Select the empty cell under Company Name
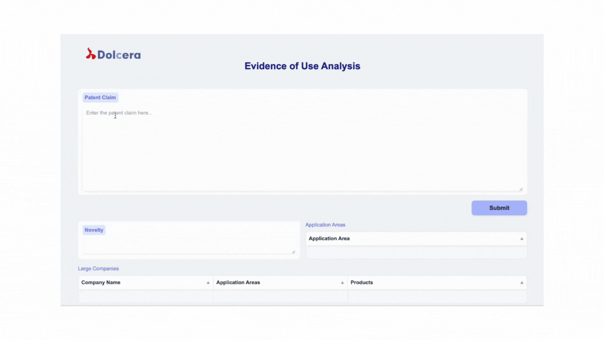Viewport: 604px width, 340px height. (146, 296)
